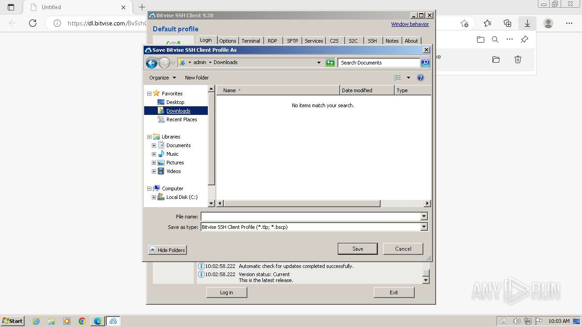Expand the Pictures library node
Image resolution: width=582 pixels, height=327 pixels.
click(x=154, y=163)
